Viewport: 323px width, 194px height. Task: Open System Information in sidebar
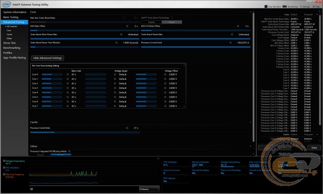15,12
